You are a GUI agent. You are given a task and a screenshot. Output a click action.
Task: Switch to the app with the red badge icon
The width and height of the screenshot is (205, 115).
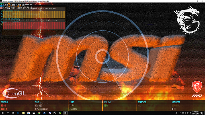(x=50, y=113)
